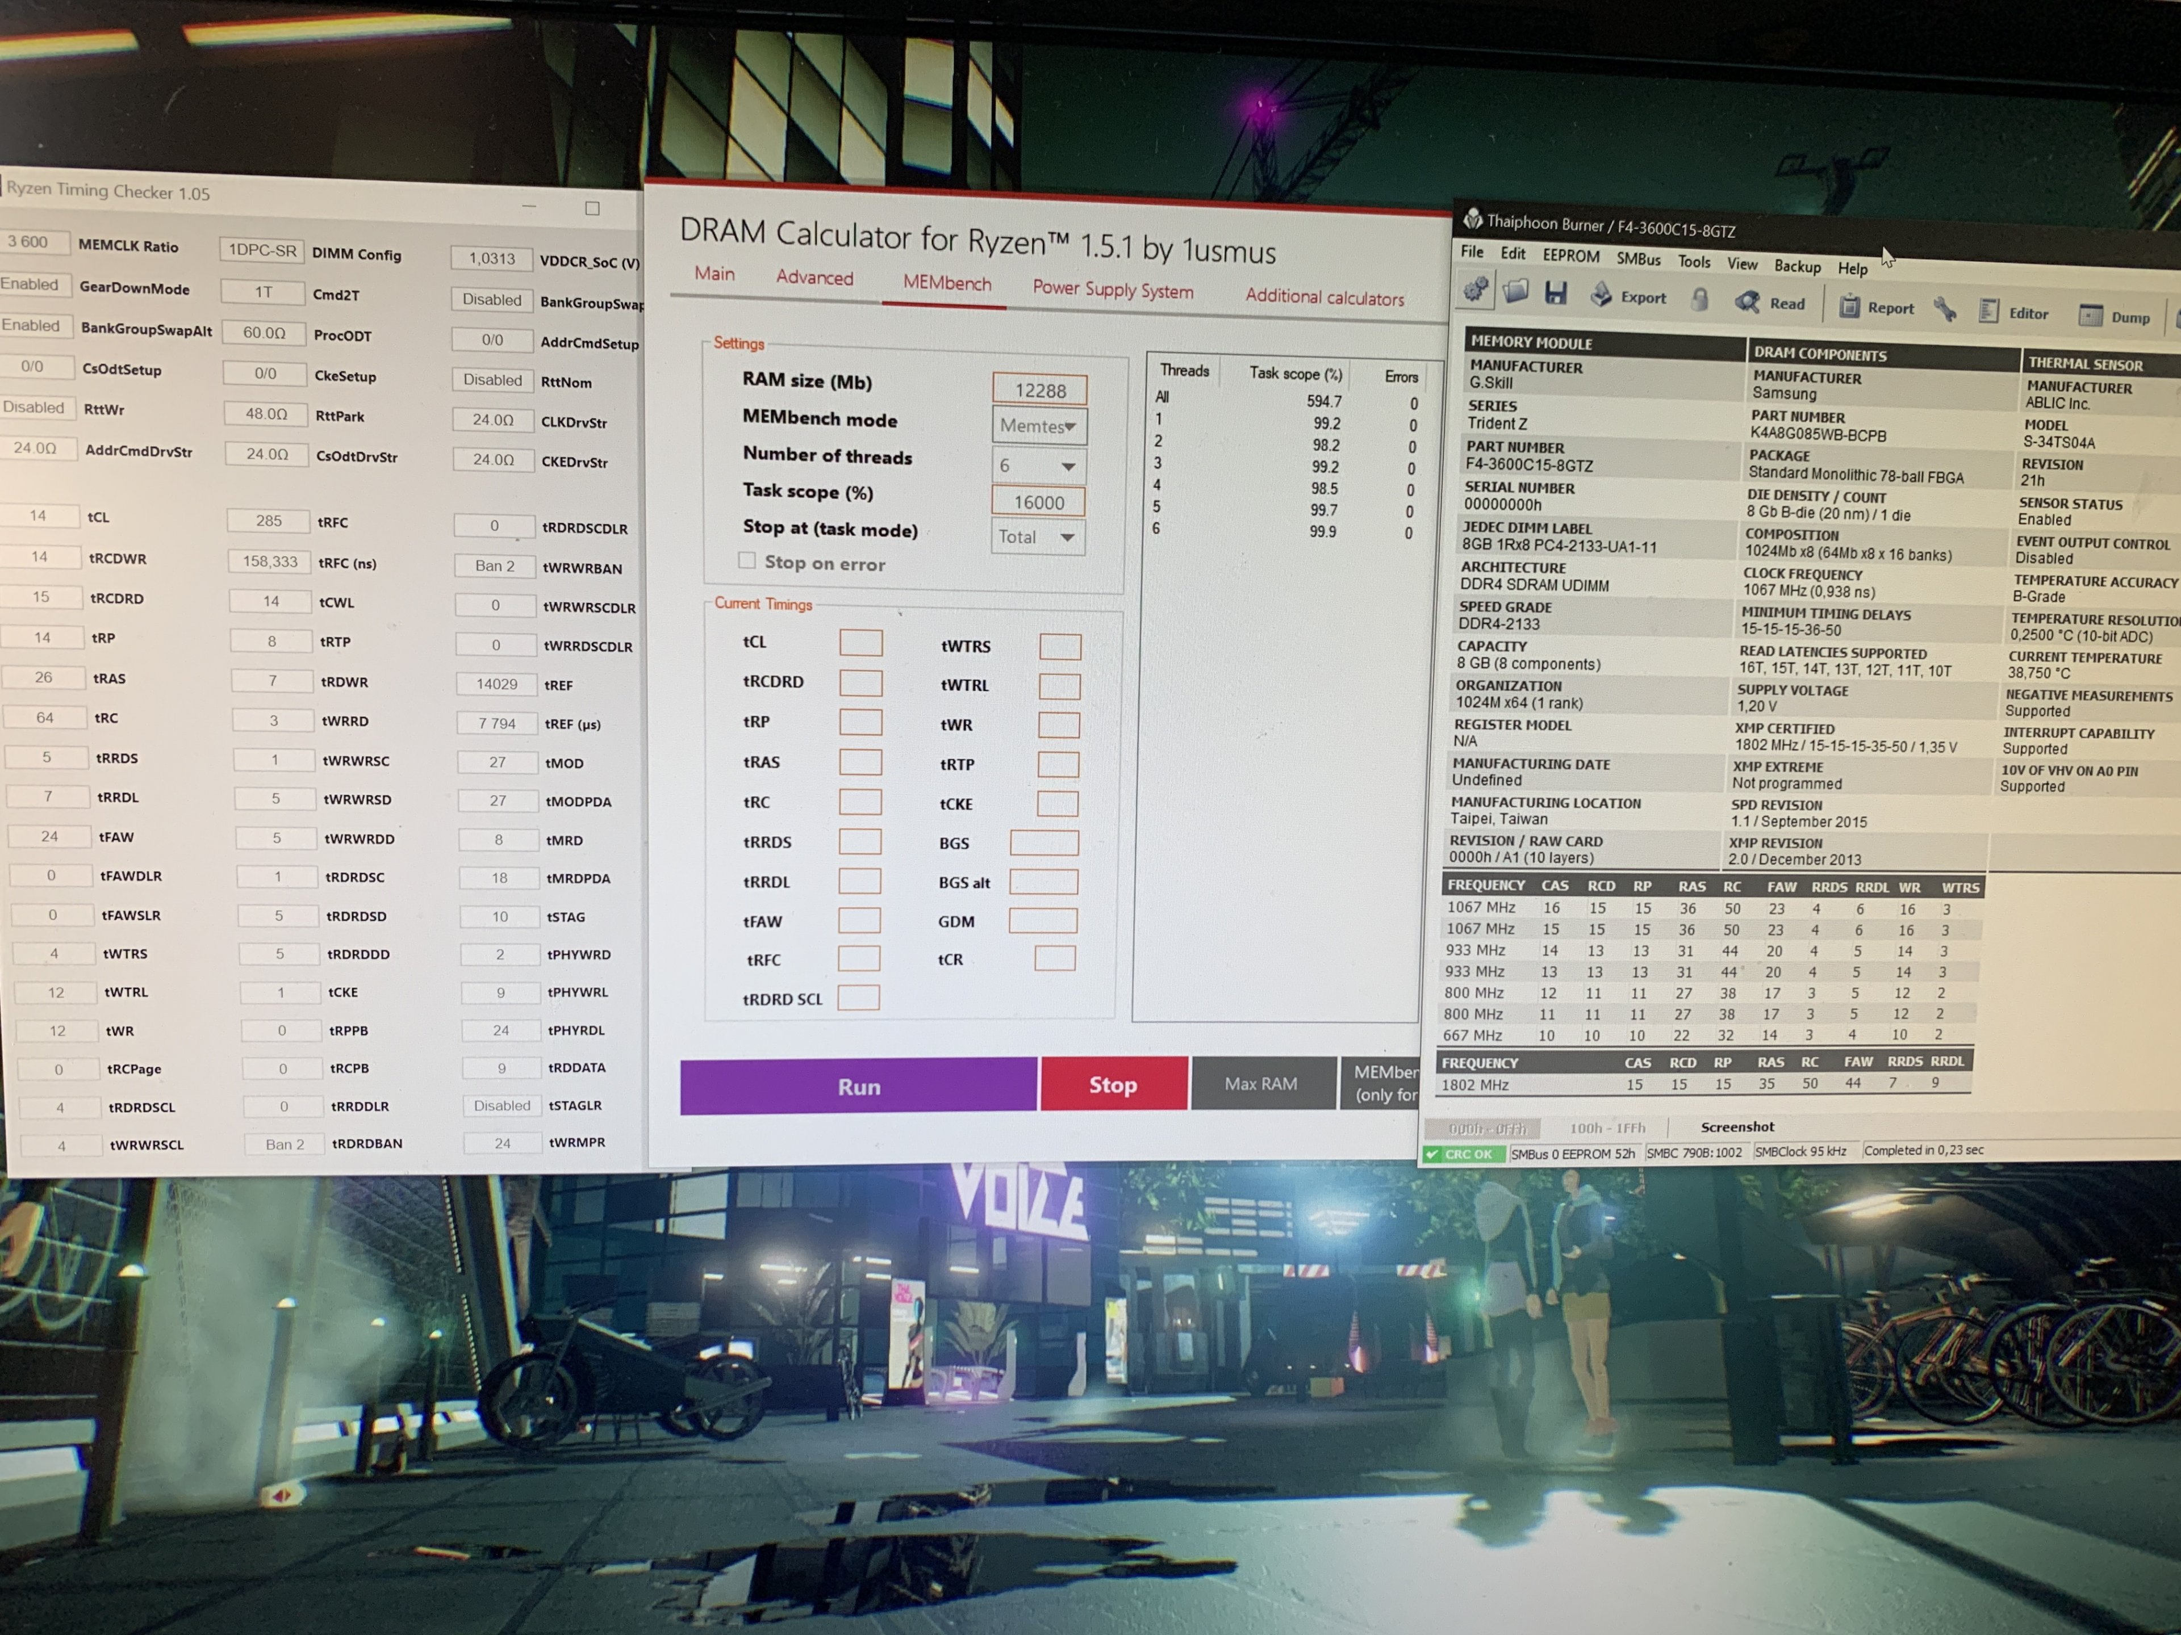Click the gears settings icon in Thaiphoon Burner
Screen dimensions: 2181x1635
(1476, 290)
